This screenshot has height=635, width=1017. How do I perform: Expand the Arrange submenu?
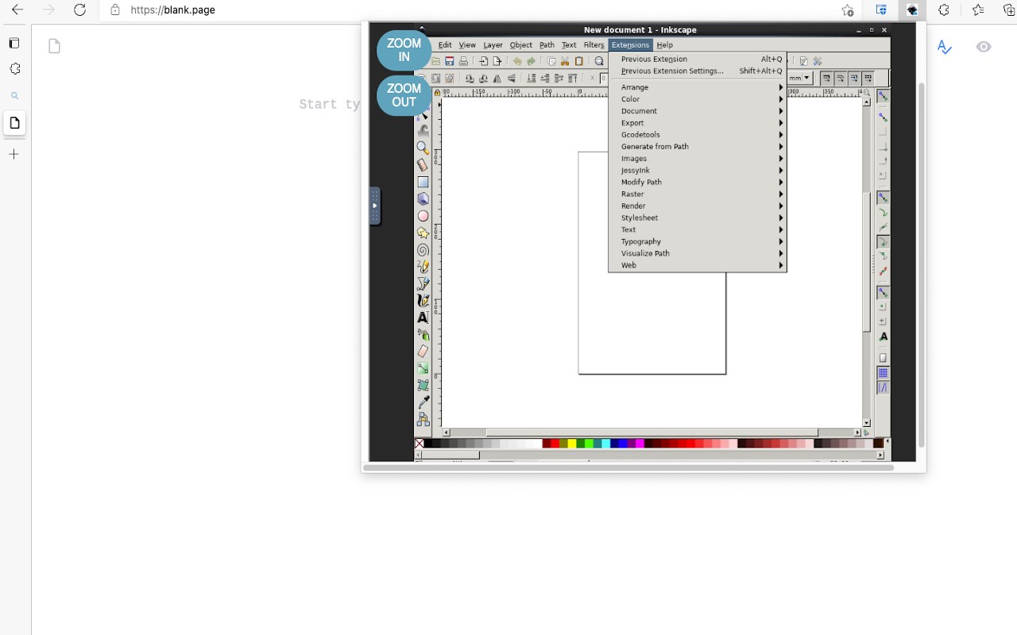(x=698, y=87)
